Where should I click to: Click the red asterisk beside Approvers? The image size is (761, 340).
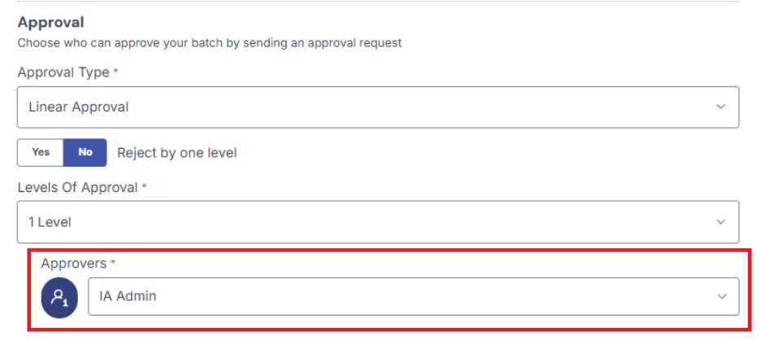point(113,262)
